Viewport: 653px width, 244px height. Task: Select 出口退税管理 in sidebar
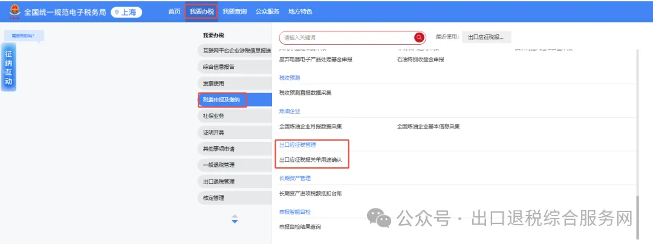(235, 182)
